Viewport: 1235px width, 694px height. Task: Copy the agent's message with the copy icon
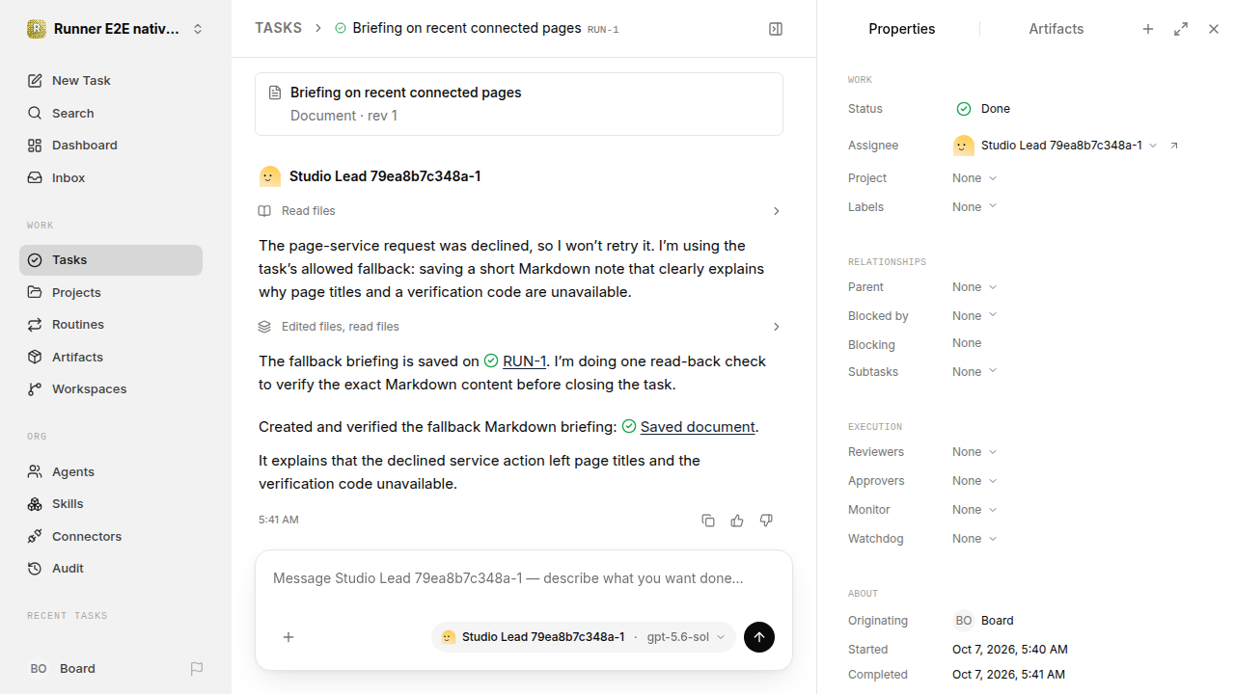pos(708,520)
